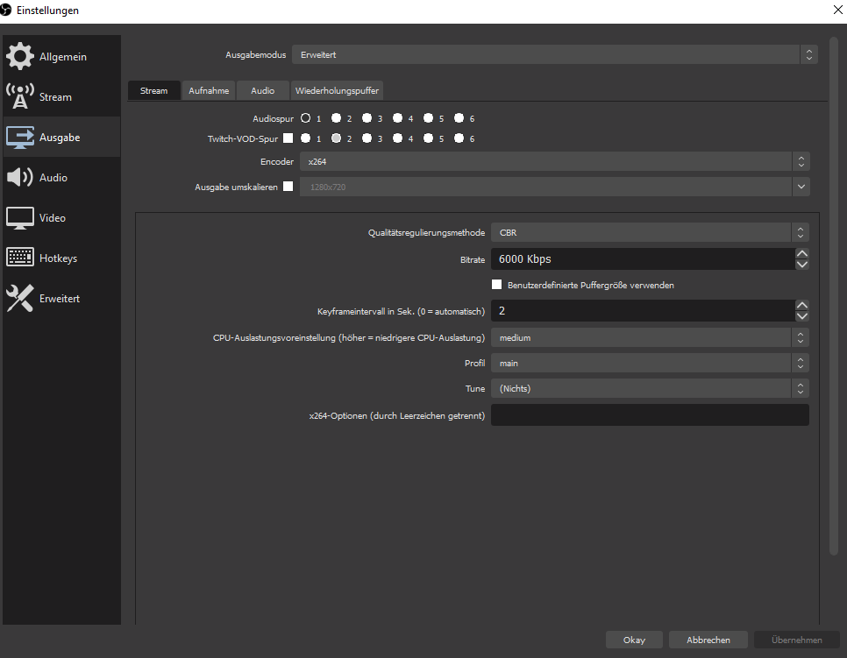Click the x264-Optionen text field

click(x=650, y=415)
